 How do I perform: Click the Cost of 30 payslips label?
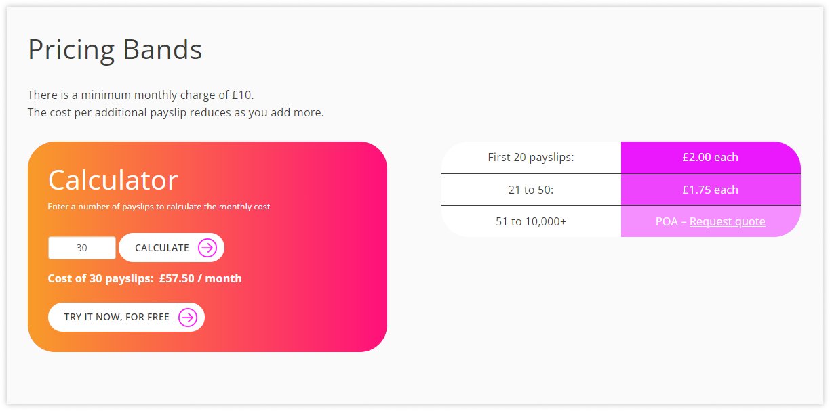click(x=101, y=278)
